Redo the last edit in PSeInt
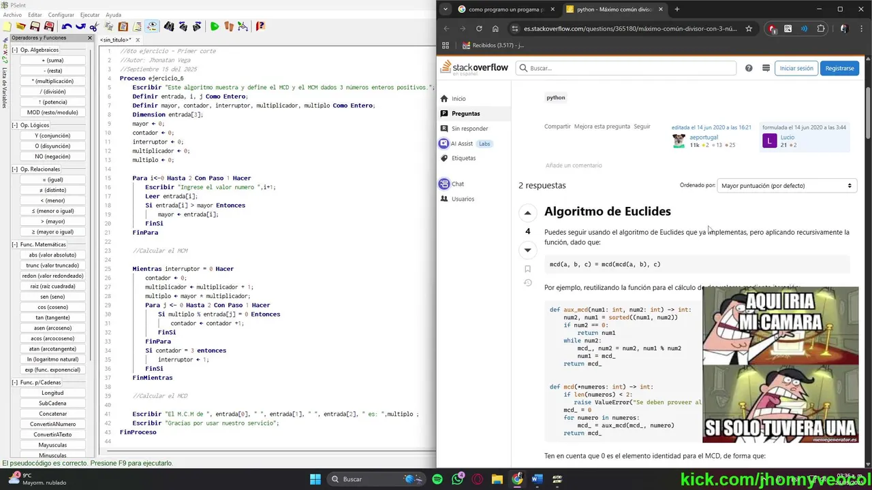Viewport: 872px width, 490px height. (x=80, y=27)
